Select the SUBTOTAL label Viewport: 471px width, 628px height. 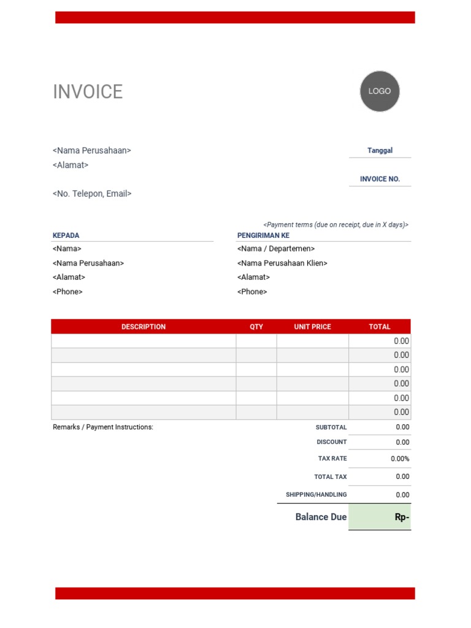331,427
